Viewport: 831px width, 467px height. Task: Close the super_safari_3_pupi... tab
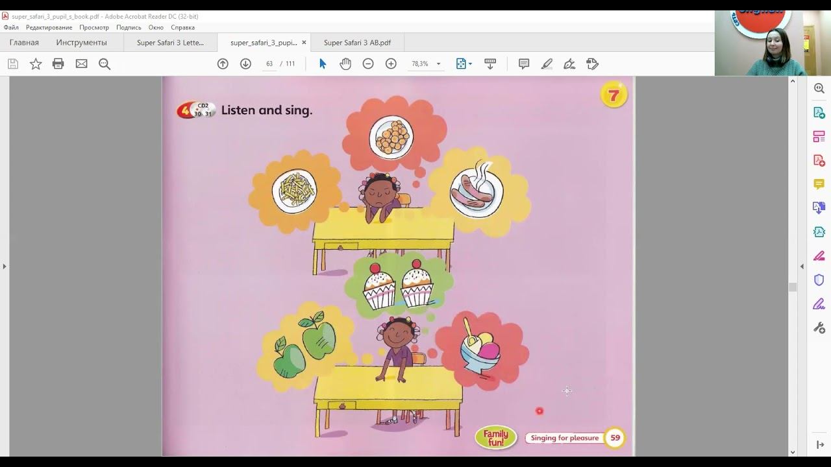pyautogui.click(x=304, y=43)
